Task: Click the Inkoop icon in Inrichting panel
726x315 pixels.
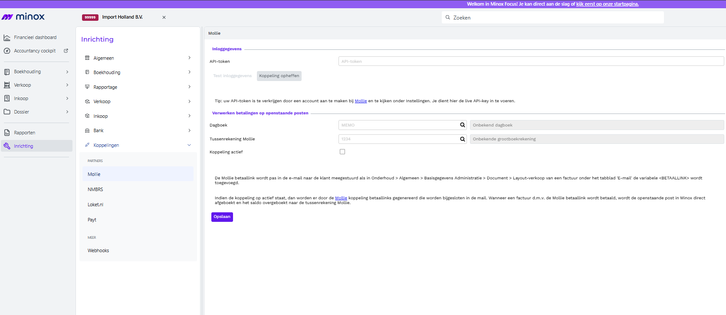Action: (87, 116)
